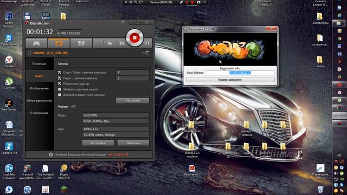Click info icon beside the purchase banner

click(x=51, y=155)
